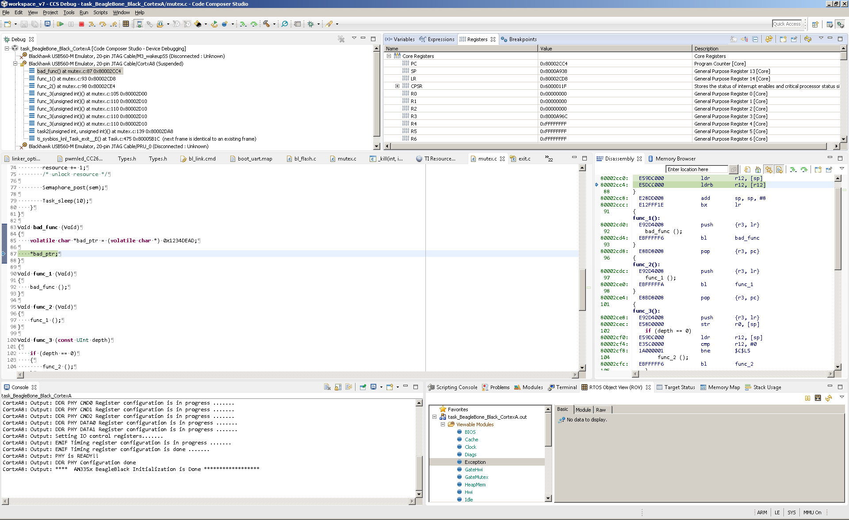Click the Build hammer icon
The height and width of the screenshot is (520, 849).
click(266, 24)
